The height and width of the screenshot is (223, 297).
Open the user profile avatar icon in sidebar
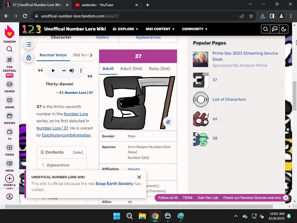(x=10, y=197)
